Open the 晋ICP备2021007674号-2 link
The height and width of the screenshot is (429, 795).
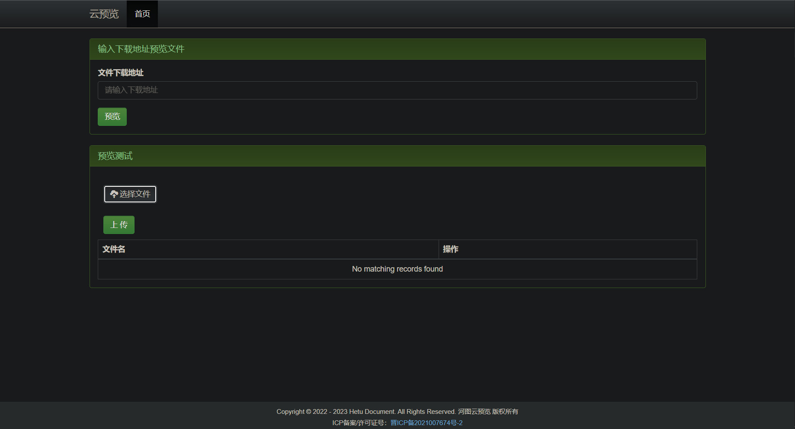(x=426, y=423)
